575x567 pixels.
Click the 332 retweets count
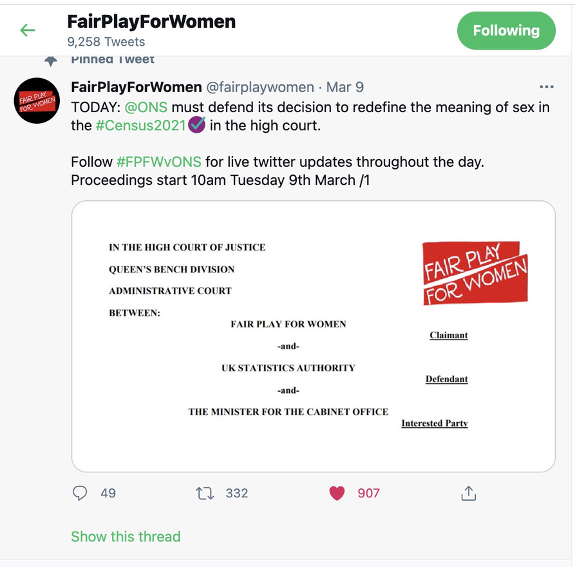tap(236, 493)
